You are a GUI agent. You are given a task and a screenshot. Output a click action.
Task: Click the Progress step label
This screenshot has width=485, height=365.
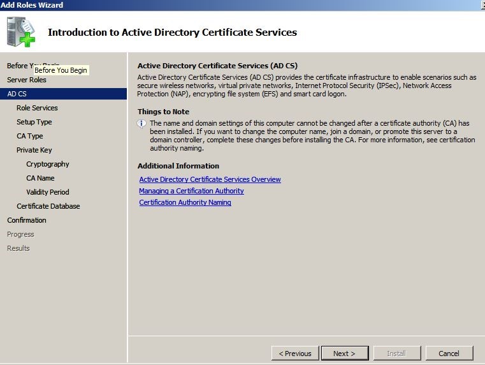[20, 234]
